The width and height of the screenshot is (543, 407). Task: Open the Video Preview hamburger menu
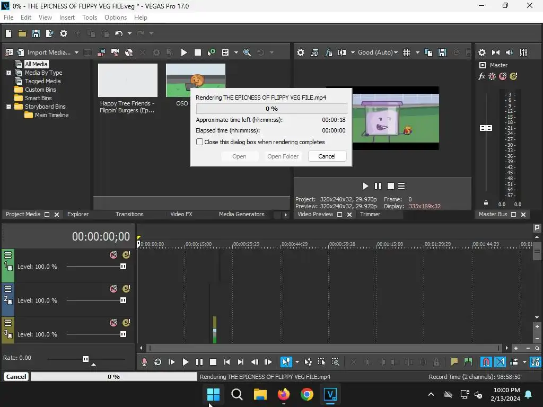[401, 186]
